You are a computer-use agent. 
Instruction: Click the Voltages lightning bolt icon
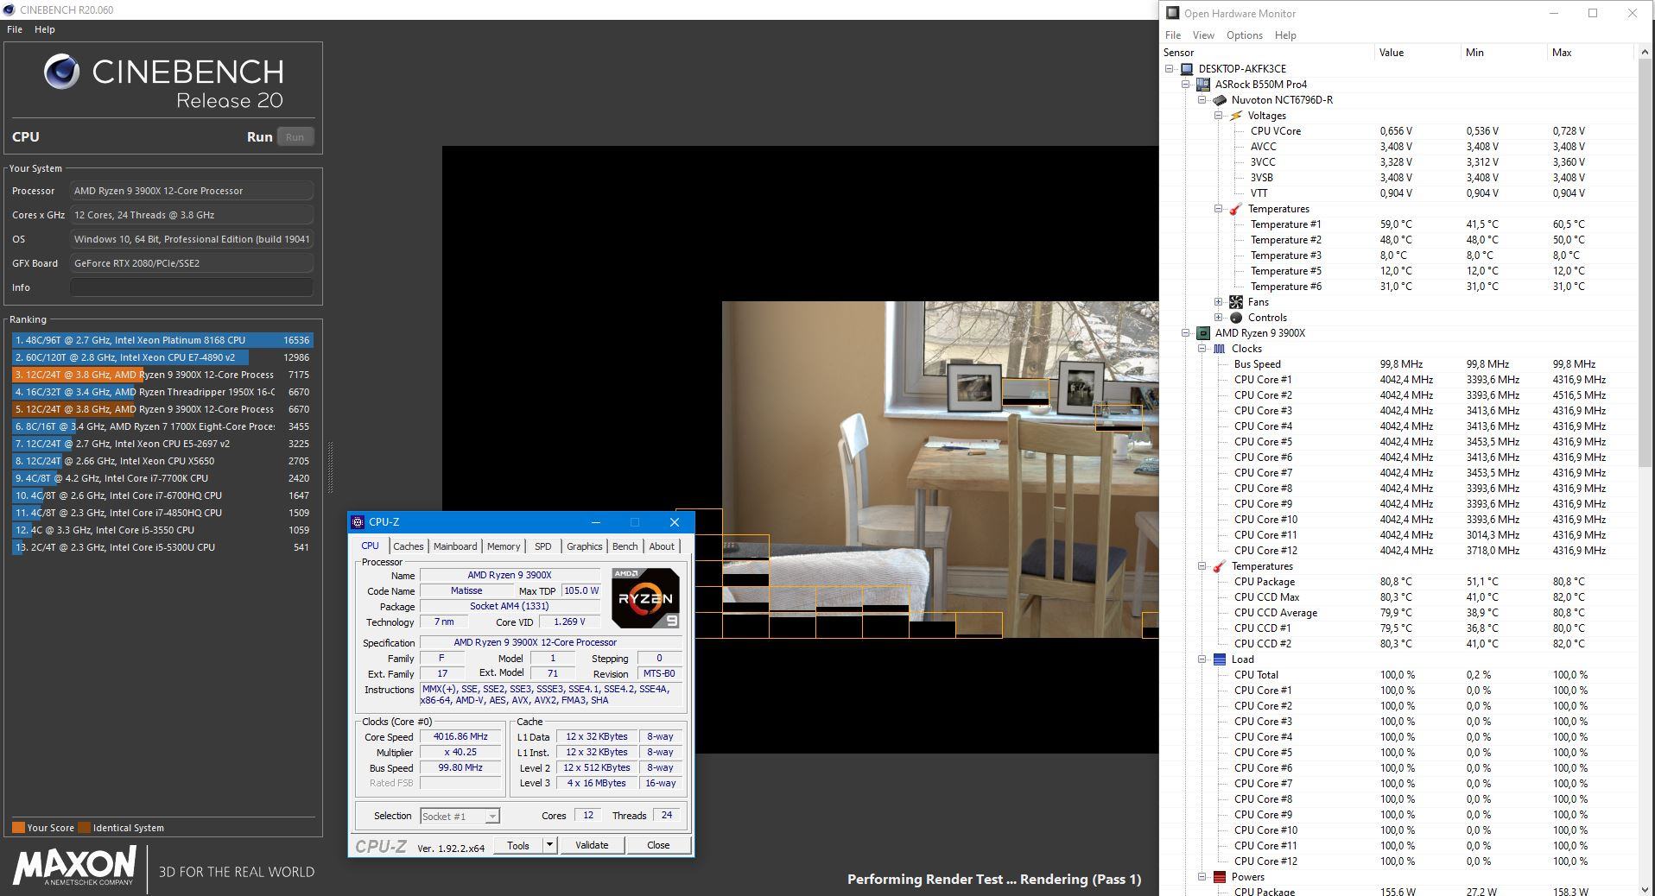click(x=1236, y=116)
